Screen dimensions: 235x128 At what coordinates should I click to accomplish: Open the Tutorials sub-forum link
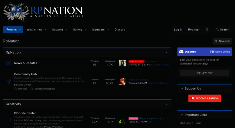[x=22, y=89]
